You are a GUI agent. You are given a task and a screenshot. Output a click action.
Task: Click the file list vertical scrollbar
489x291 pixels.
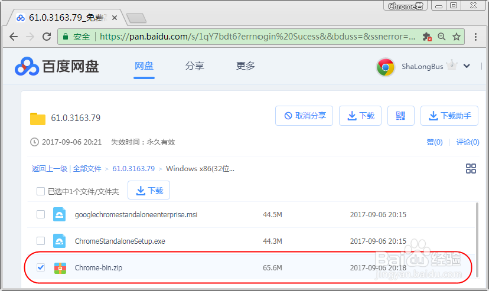click(477, 240)
